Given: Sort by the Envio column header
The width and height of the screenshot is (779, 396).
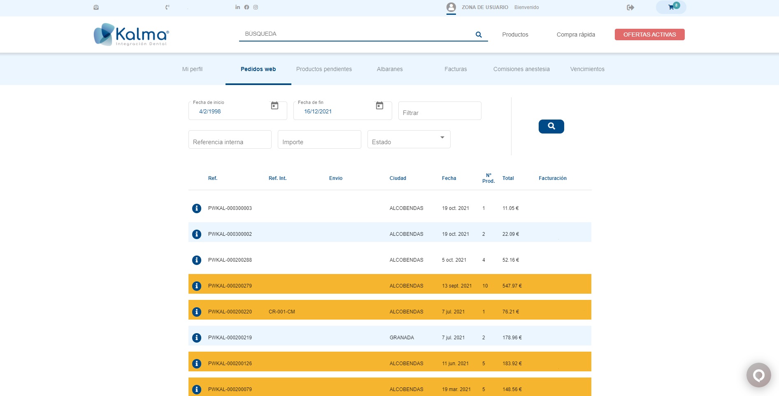Looking at the screenshot, I should click(x=336, y=178).
